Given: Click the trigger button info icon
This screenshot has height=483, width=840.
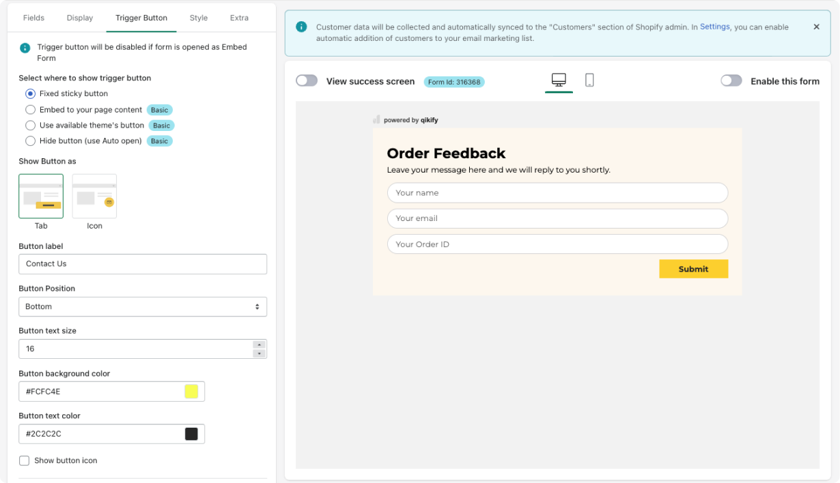Looking at the screenshot, I should (25, 48).
